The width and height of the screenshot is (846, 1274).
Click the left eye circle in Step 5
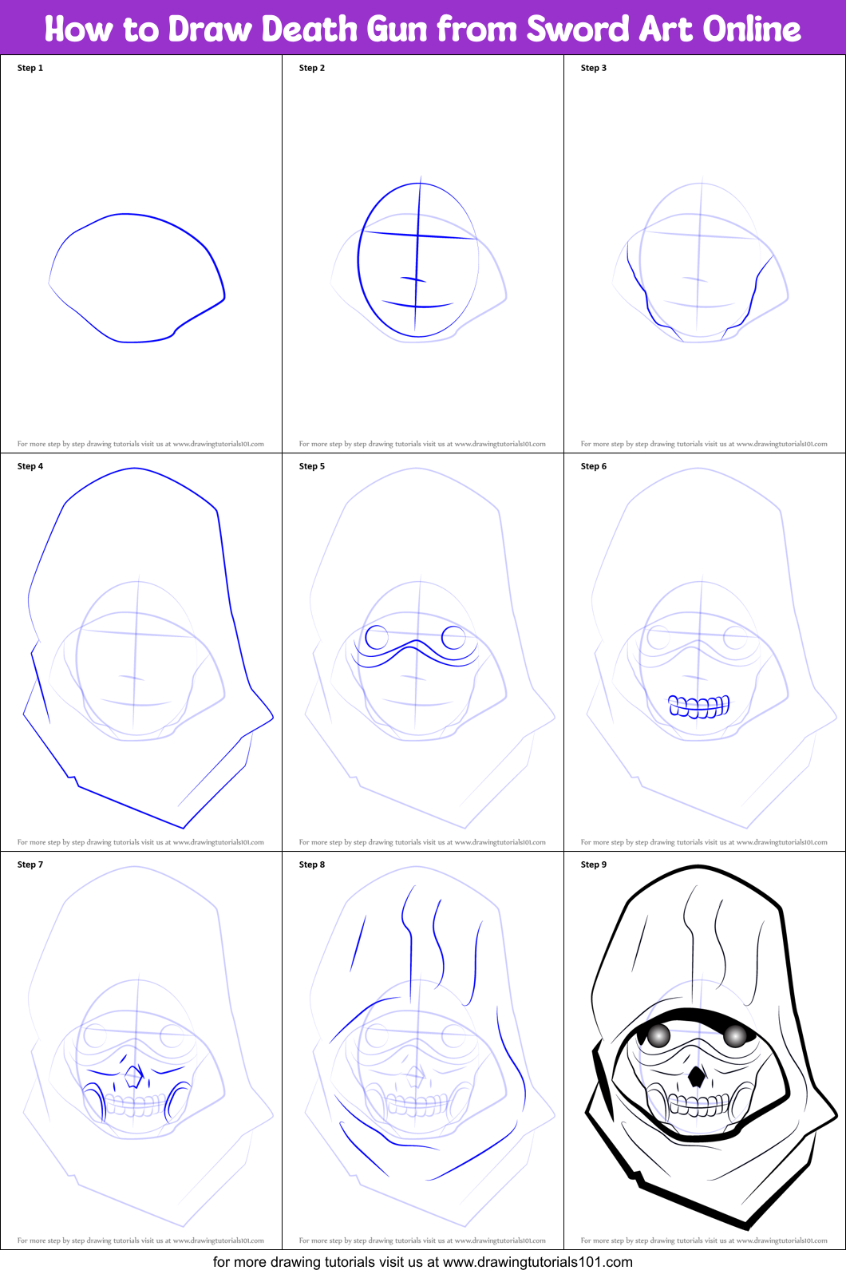click(377, 637)
